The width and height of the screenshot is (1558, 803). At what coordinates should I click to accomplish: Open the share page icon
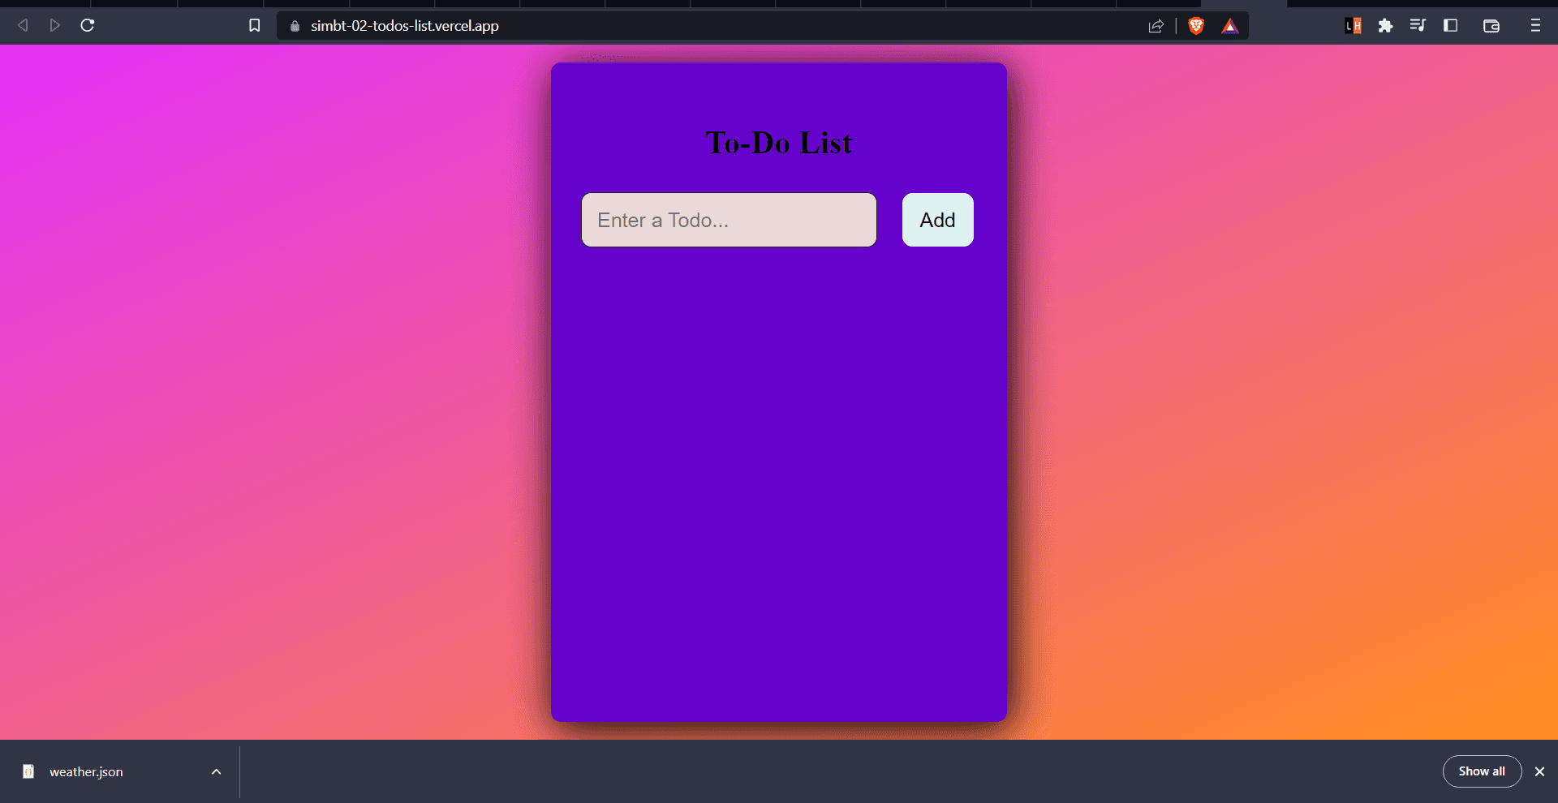click(1156, 26)
